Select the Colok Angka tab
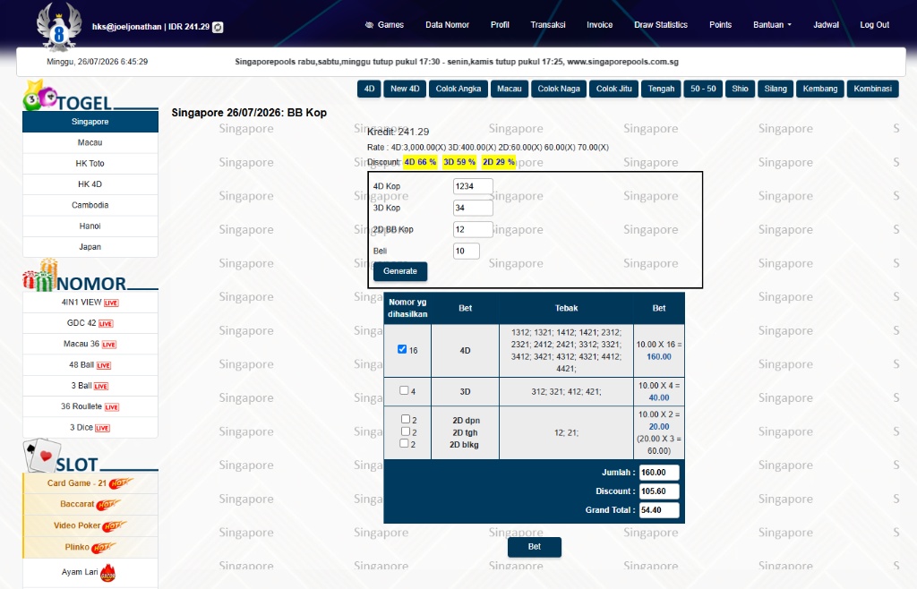 coord(458,89)
